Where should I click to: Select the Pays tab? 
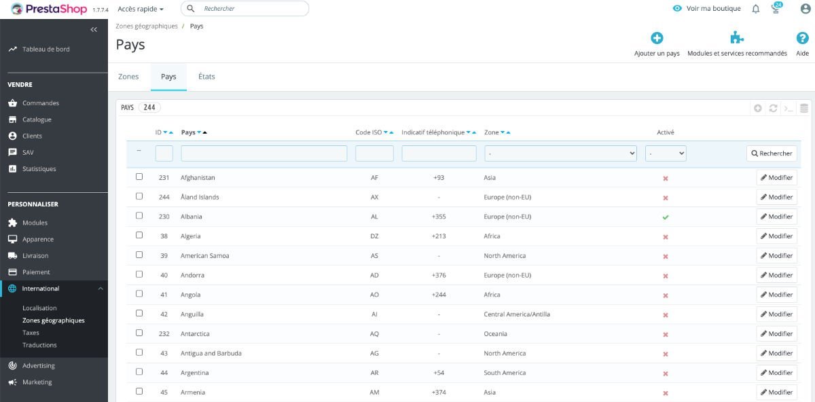(168, 77)
